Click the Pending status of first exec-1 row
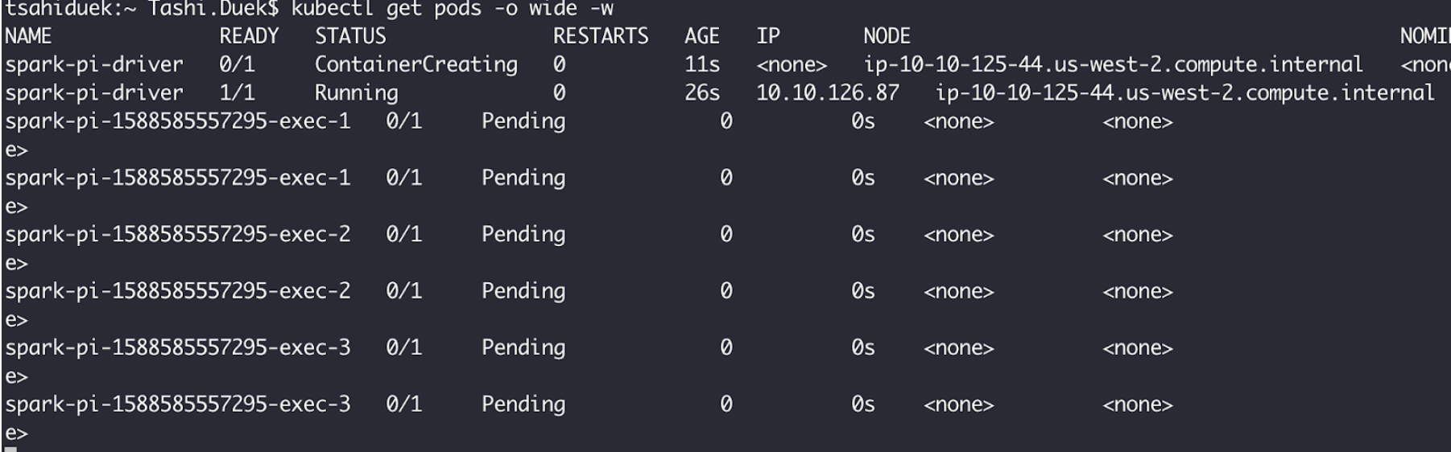 (x=523, y=121)
